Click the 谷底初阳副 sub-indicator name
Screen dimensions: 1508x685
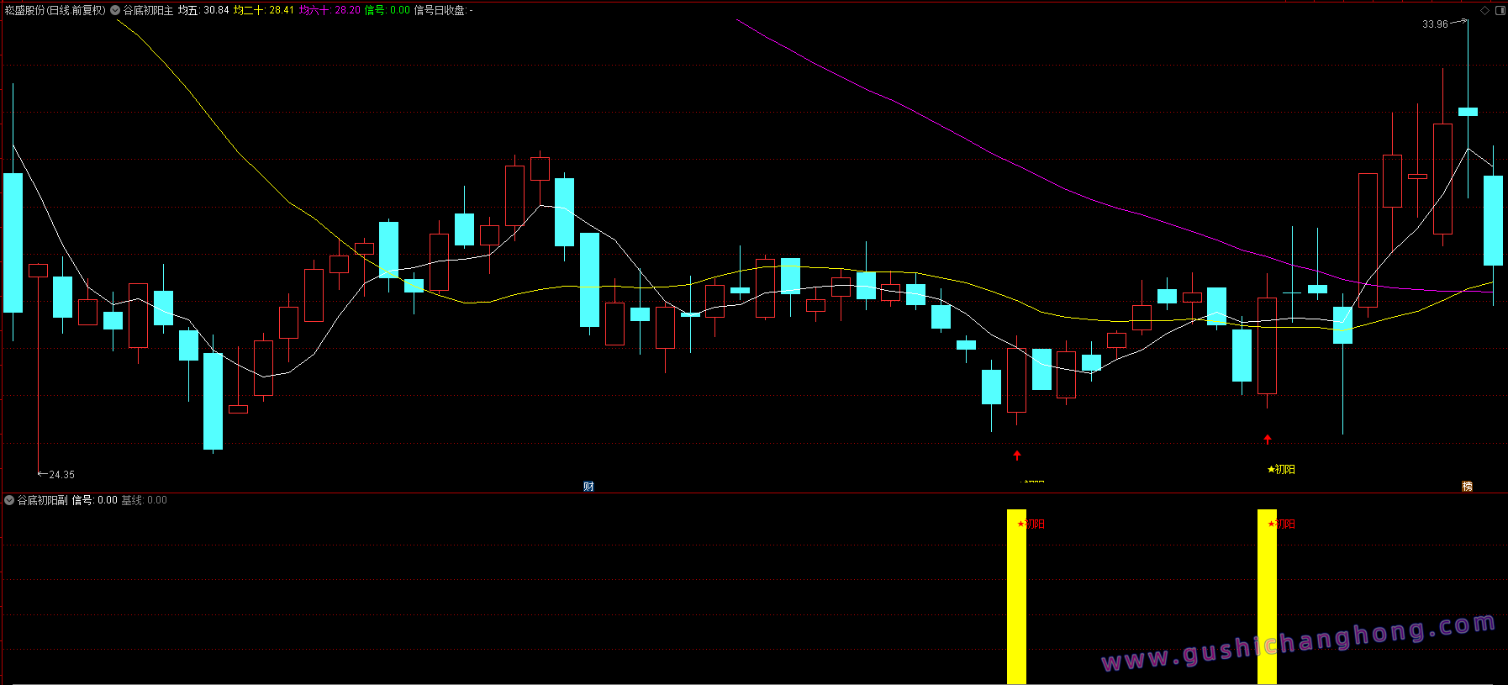pos(43,500)
